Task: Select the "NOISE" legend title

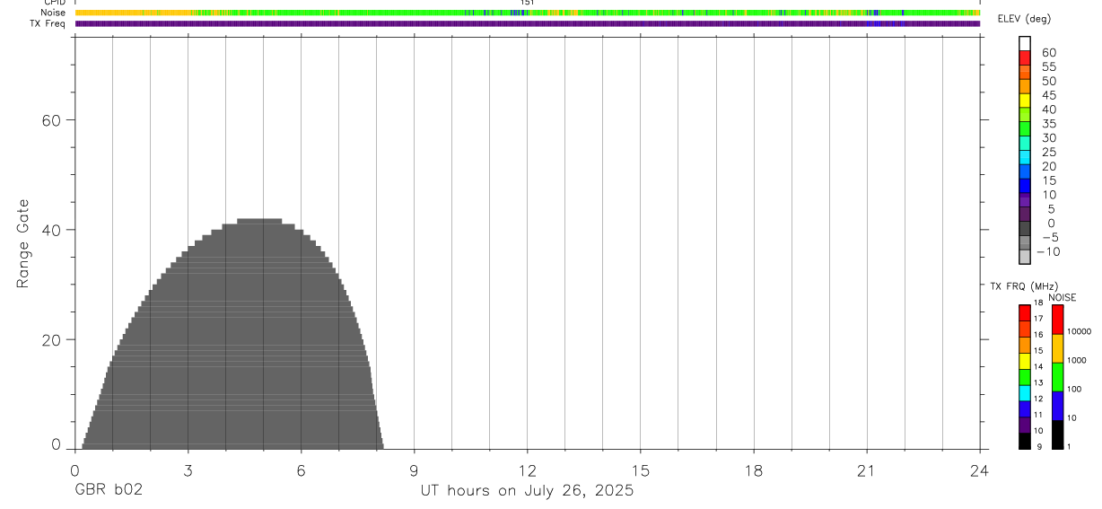Action: [1063, 297]
